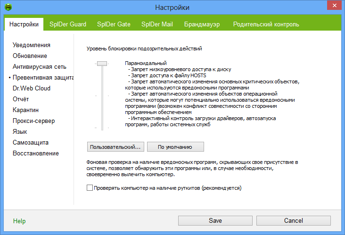Open the Язык section

(x=20, y=131)
